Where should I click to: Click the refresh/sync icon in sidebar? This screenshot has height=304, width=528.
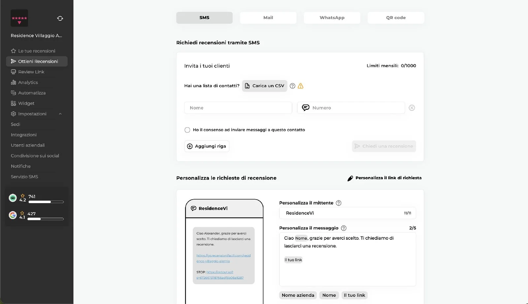pyautogui.click(x=60, y=18)
